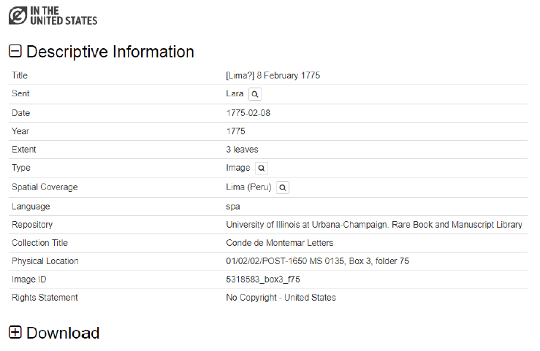Click the University of Illinois repository text
This screenshot has height=351, width=540.
(x=374, y=225)
